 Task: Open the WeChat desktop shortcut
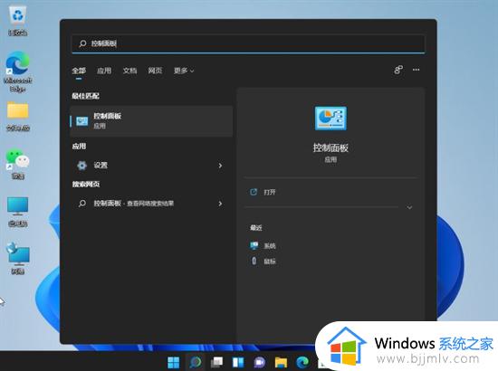pyautogui.click(x=18, y=164)
